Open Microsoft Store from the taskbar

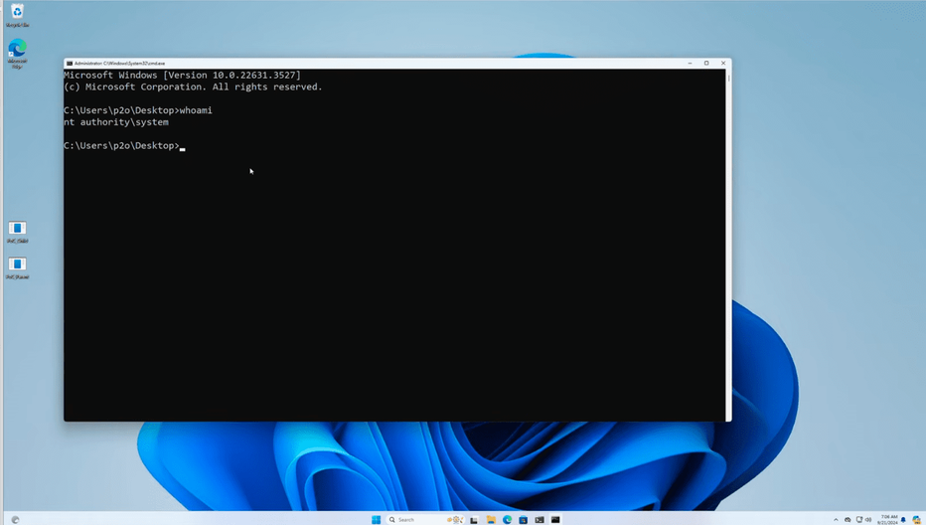[x=523, y=520]
